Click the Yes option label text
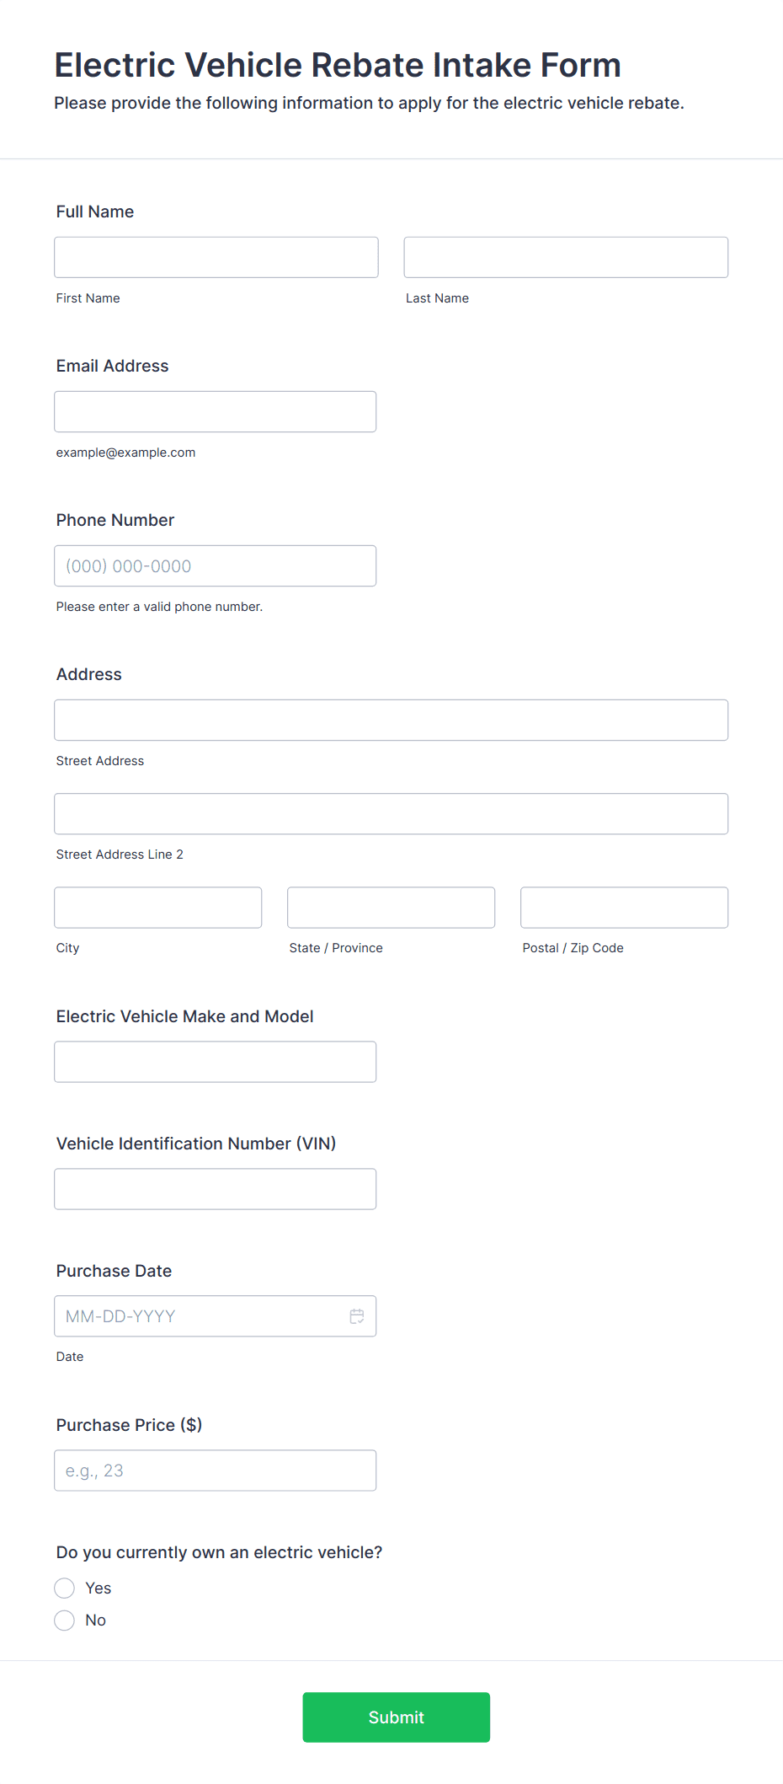The height and width of the screenshot is (1784, 783). [99, 1588]
